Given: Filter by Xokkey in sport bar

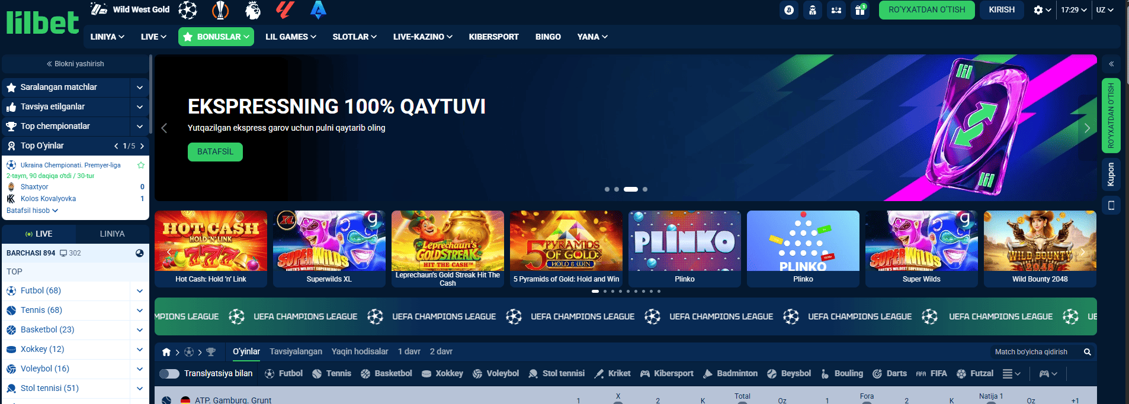Looking at the screenshot, I should (x=442, y=374).
